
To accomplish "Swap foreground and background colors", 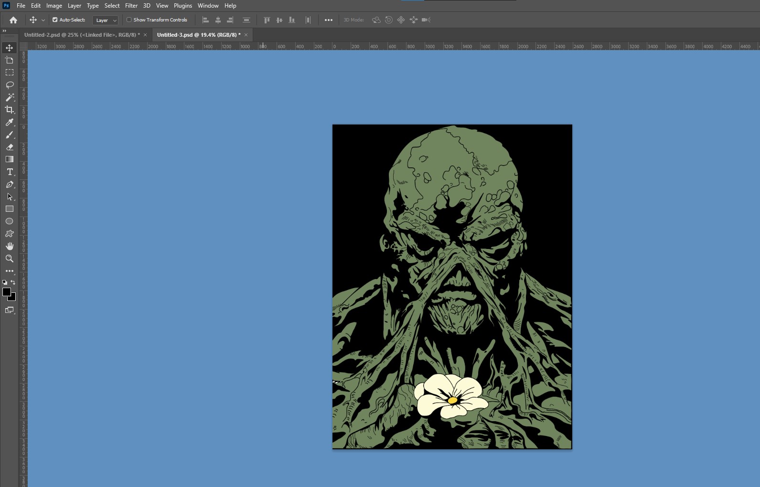I will pos(13,282).
